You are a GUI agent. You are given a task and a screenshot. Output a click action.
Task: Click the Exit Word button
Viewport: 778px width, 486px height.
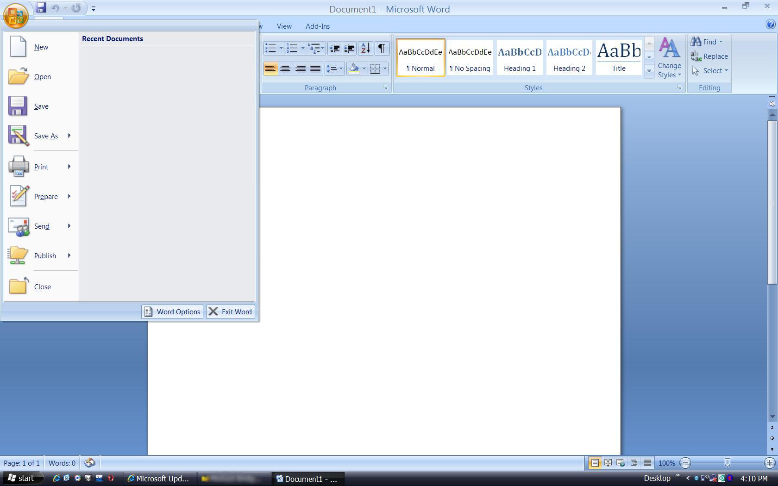point(230,312)
